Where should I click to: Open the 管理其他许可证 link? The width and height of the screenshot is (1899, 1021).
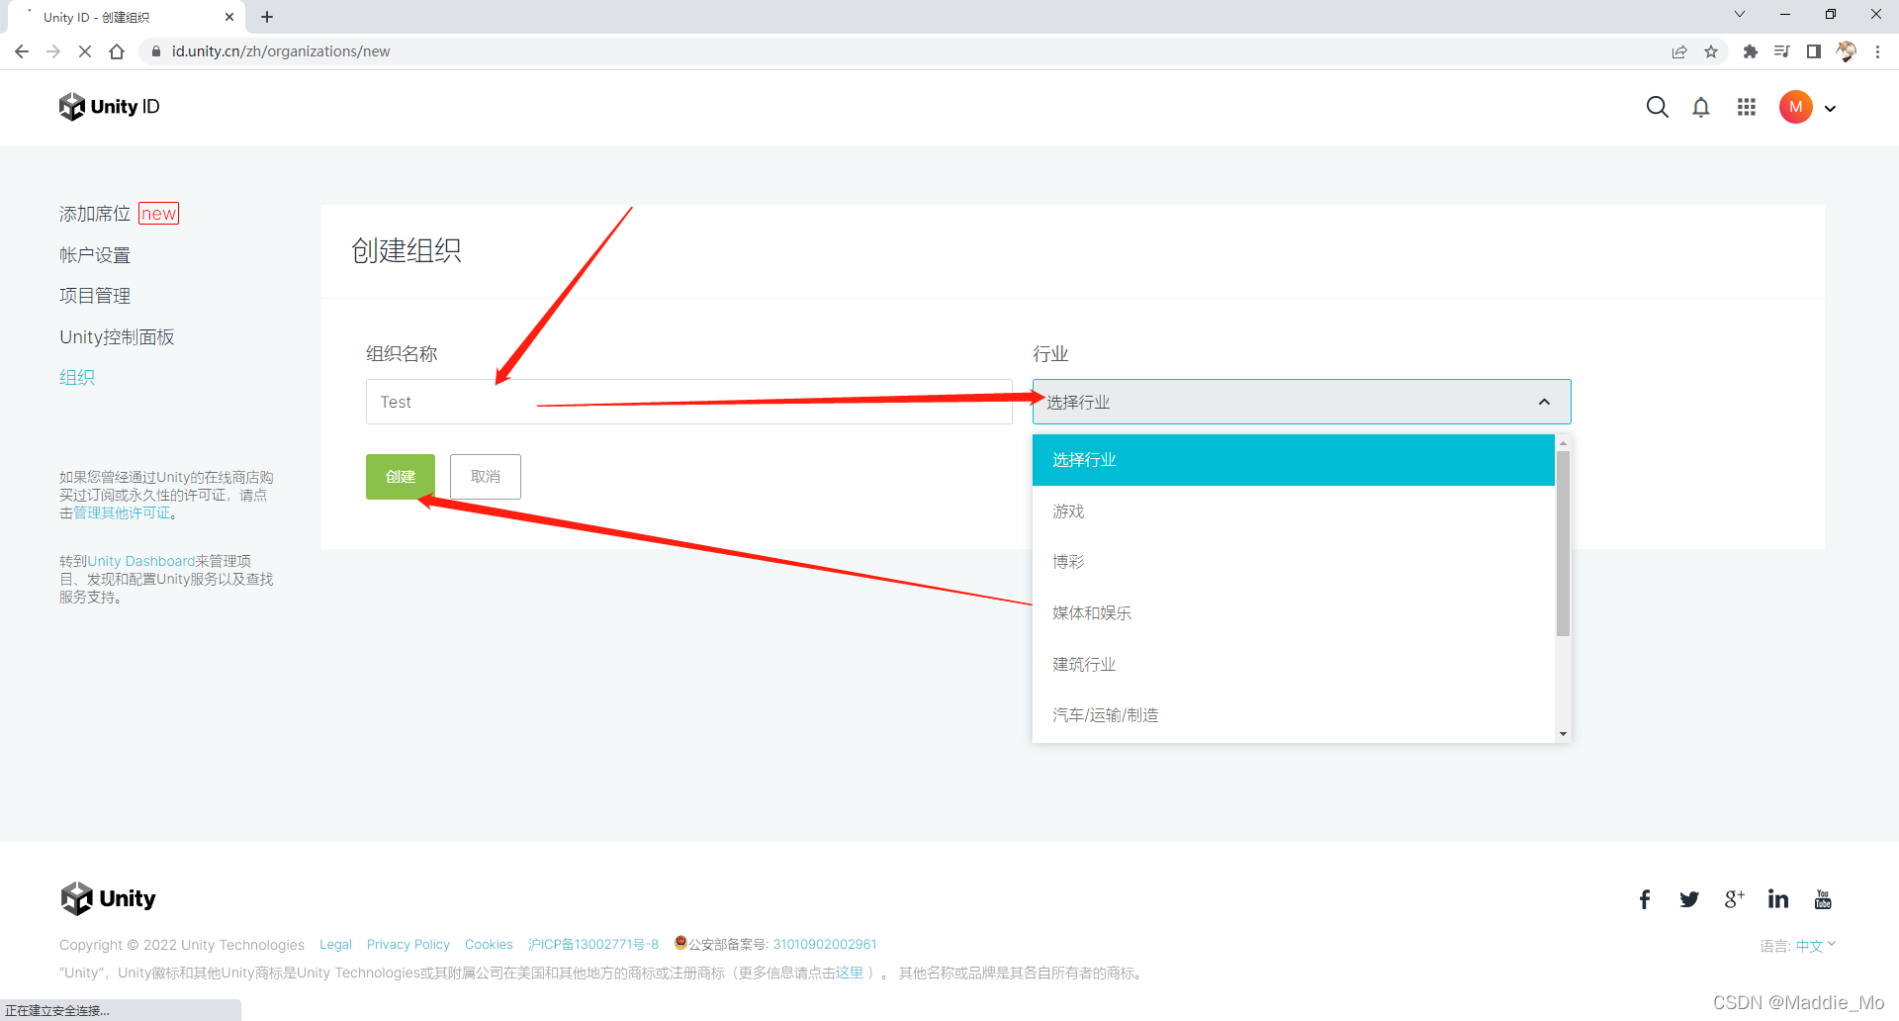122,513
